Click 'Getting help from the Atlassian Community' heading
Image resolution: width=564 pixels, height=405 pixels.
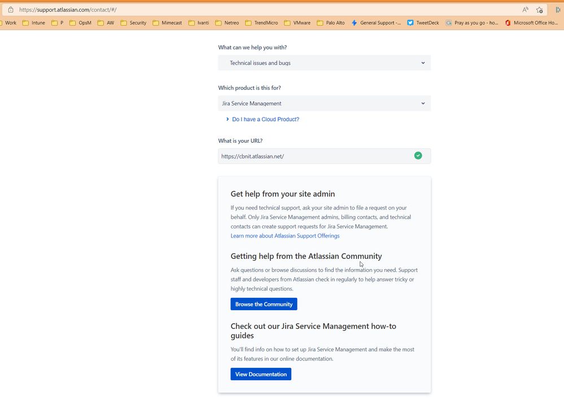pos(306,256)
